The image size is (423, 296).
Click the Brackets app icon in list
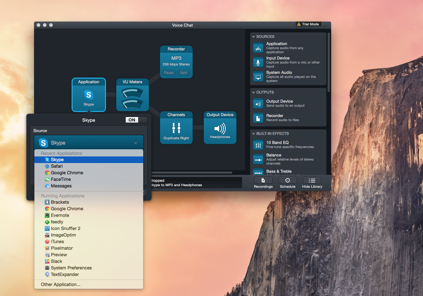point(47,202)
